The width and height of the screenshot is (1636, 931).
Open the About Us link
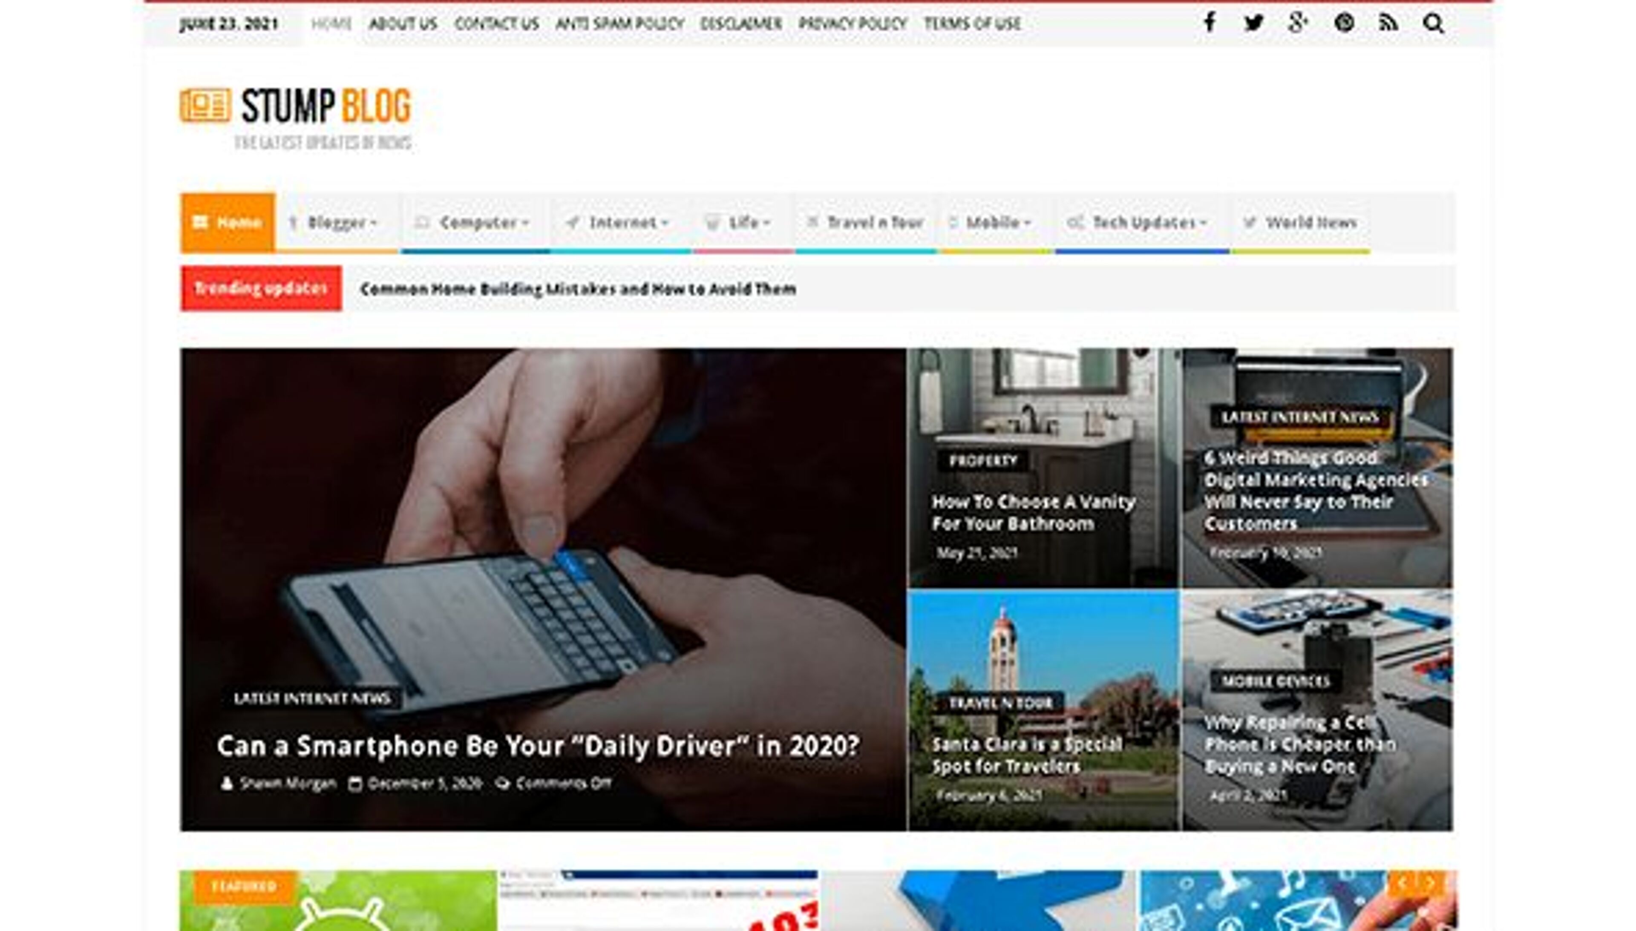click(403, 24)
